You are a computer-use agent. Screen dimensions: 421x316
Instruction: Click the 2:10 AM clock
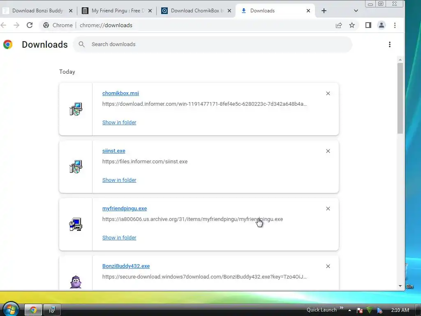(x=400, y=310)
